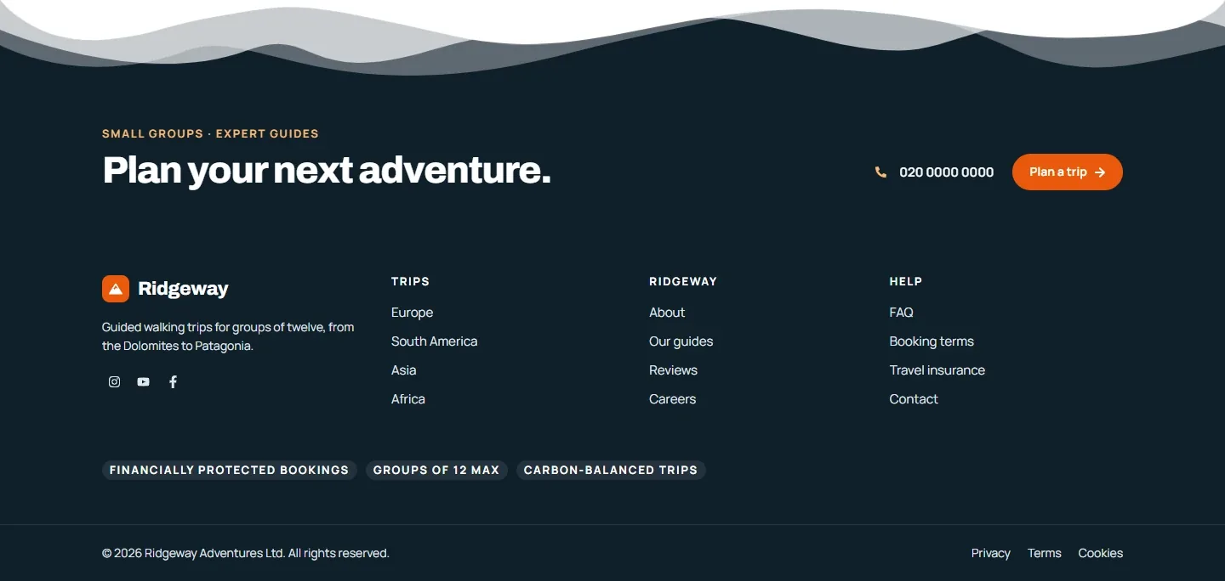Click the TRIPS column heading
The image size is (1225, 581).
[x=410, y=281]
